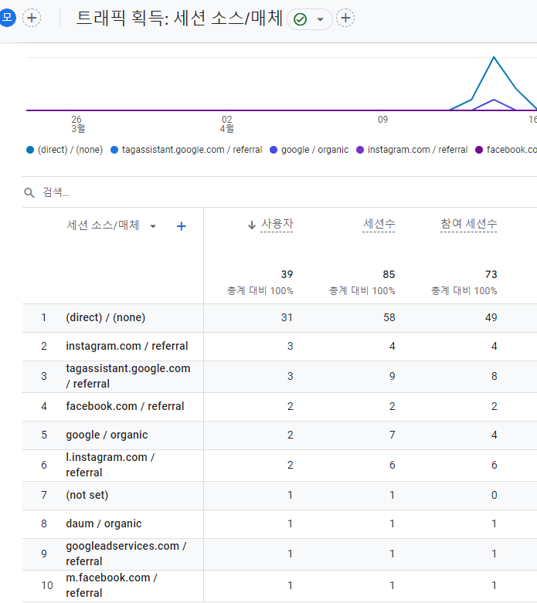The width and height of the screenshot is (537, 603).
Task: Select the daum / organic row
Action: (280, 524)
